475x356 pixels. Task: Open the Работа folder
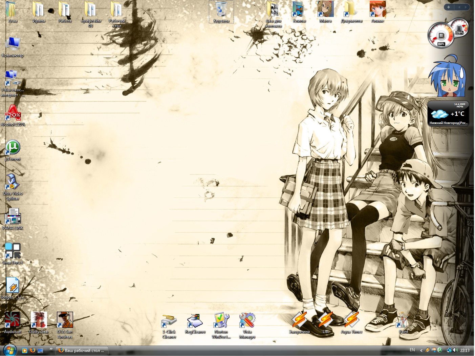[x=65, y=12]
